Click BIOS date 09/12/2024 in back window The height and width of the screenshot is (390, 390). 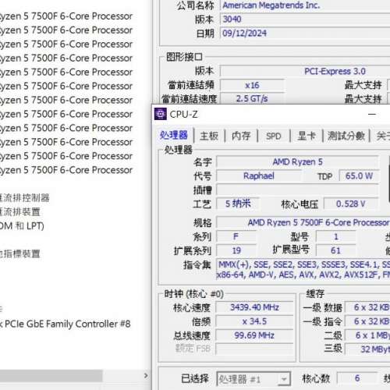click(244, 34)
